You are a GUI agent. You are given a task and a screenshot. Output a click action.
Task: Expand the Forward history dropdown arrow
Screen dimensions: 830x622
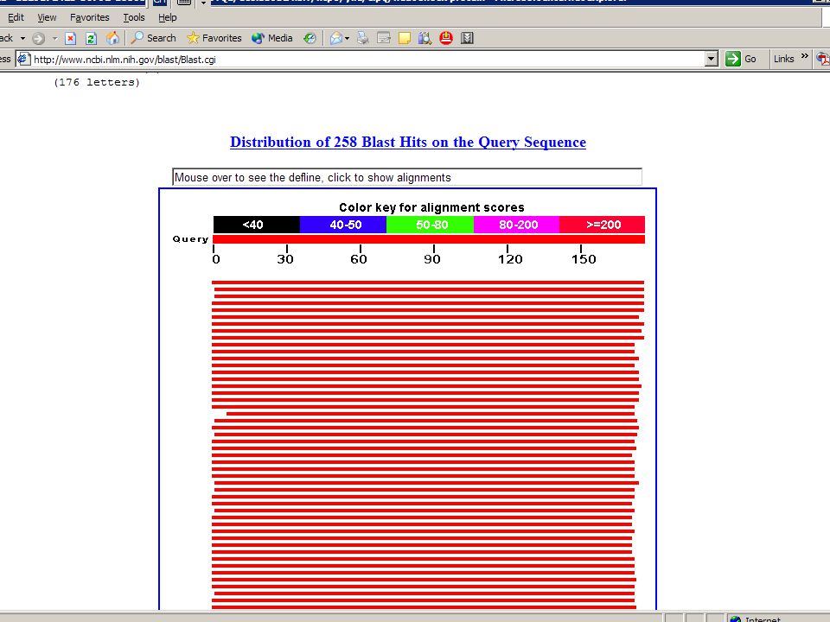[54, 38]
